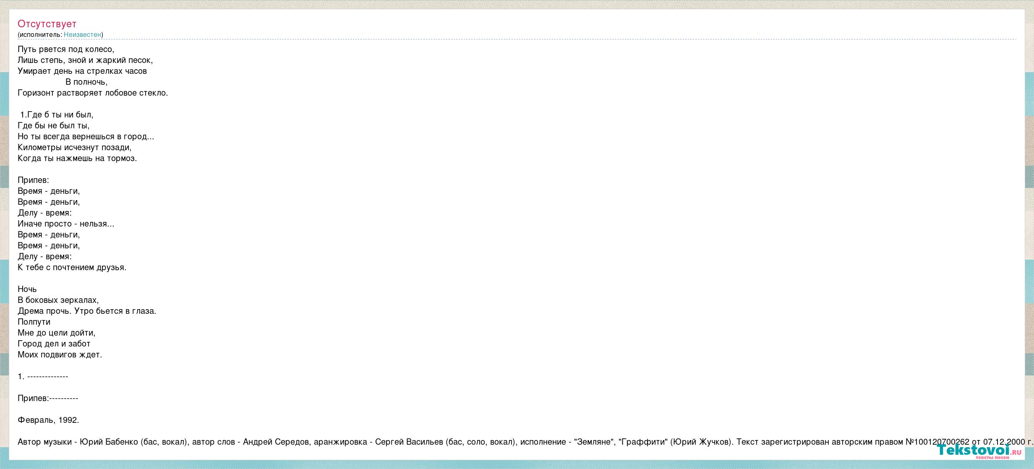Click the line 'Километры исчезнут позади,'
The width and height of the screenshot is (1034, 469).
(75, 147)
